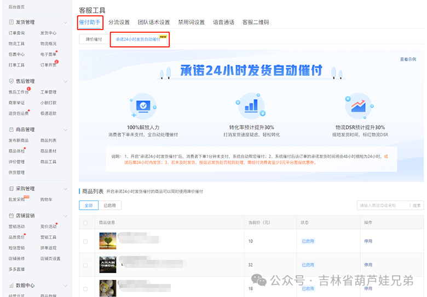Open 物流工具 in sidebar
Image resolution: width=427 pixels, height=297 pixels.
coord(16,44)
